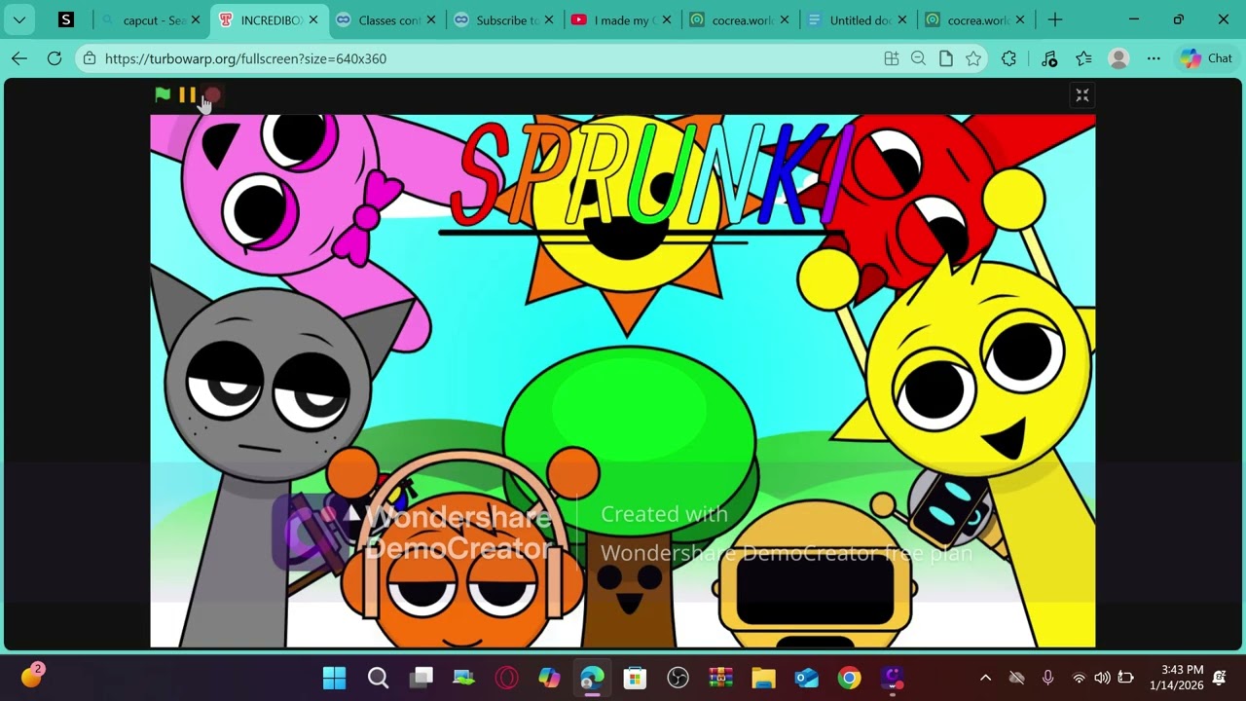This screenshot has height=701, width=1246.
Task: View site information lock icon
Action: point(90,58)
